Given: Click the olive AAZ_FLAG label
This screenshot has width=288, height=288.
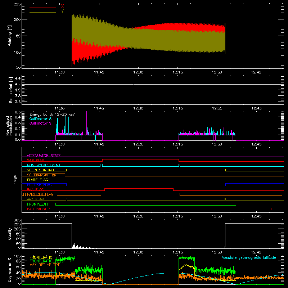Looking at the screenshot, I should [x=35, y=199].
